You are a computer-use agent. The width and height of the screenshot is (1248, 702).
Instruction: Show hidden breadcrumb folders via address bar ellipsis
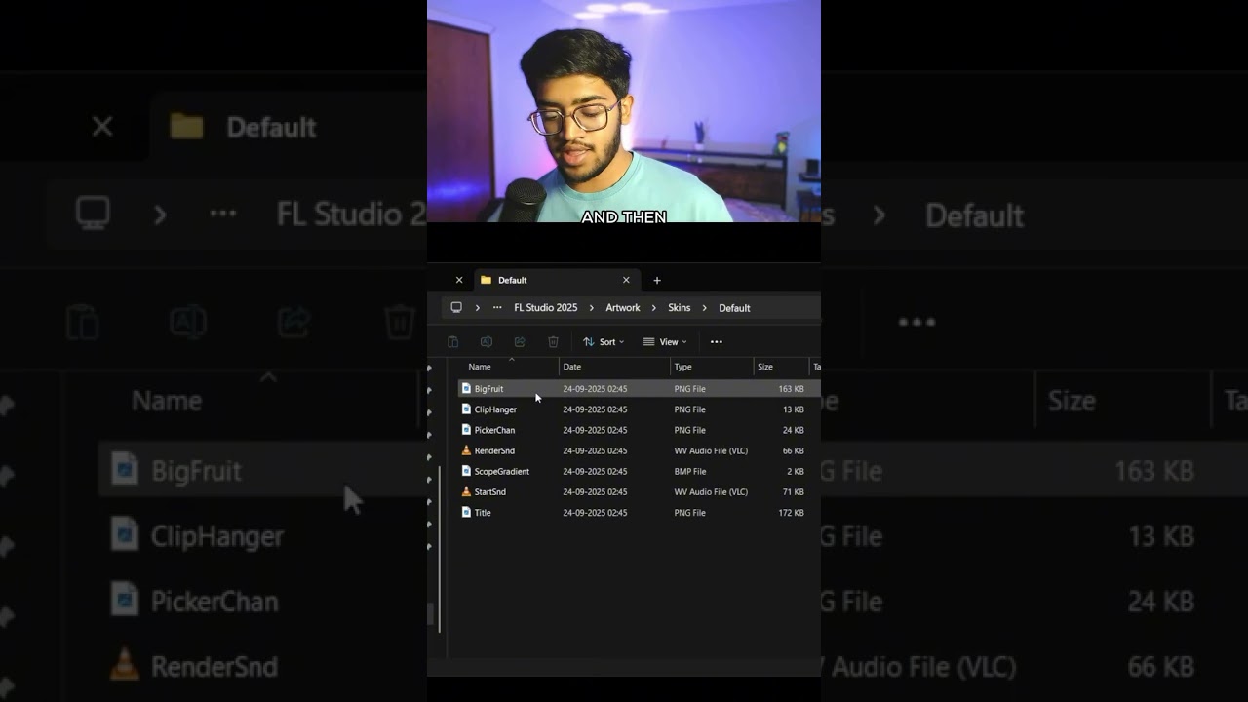tap(497, 307)
